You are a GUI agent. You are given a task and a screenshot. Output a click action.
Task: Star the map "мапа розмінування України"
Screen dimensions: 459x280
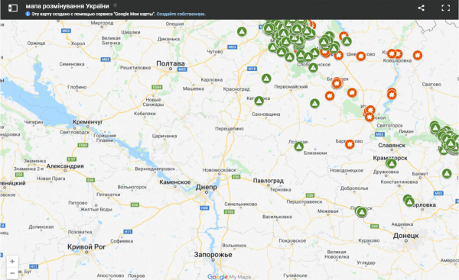116,5
